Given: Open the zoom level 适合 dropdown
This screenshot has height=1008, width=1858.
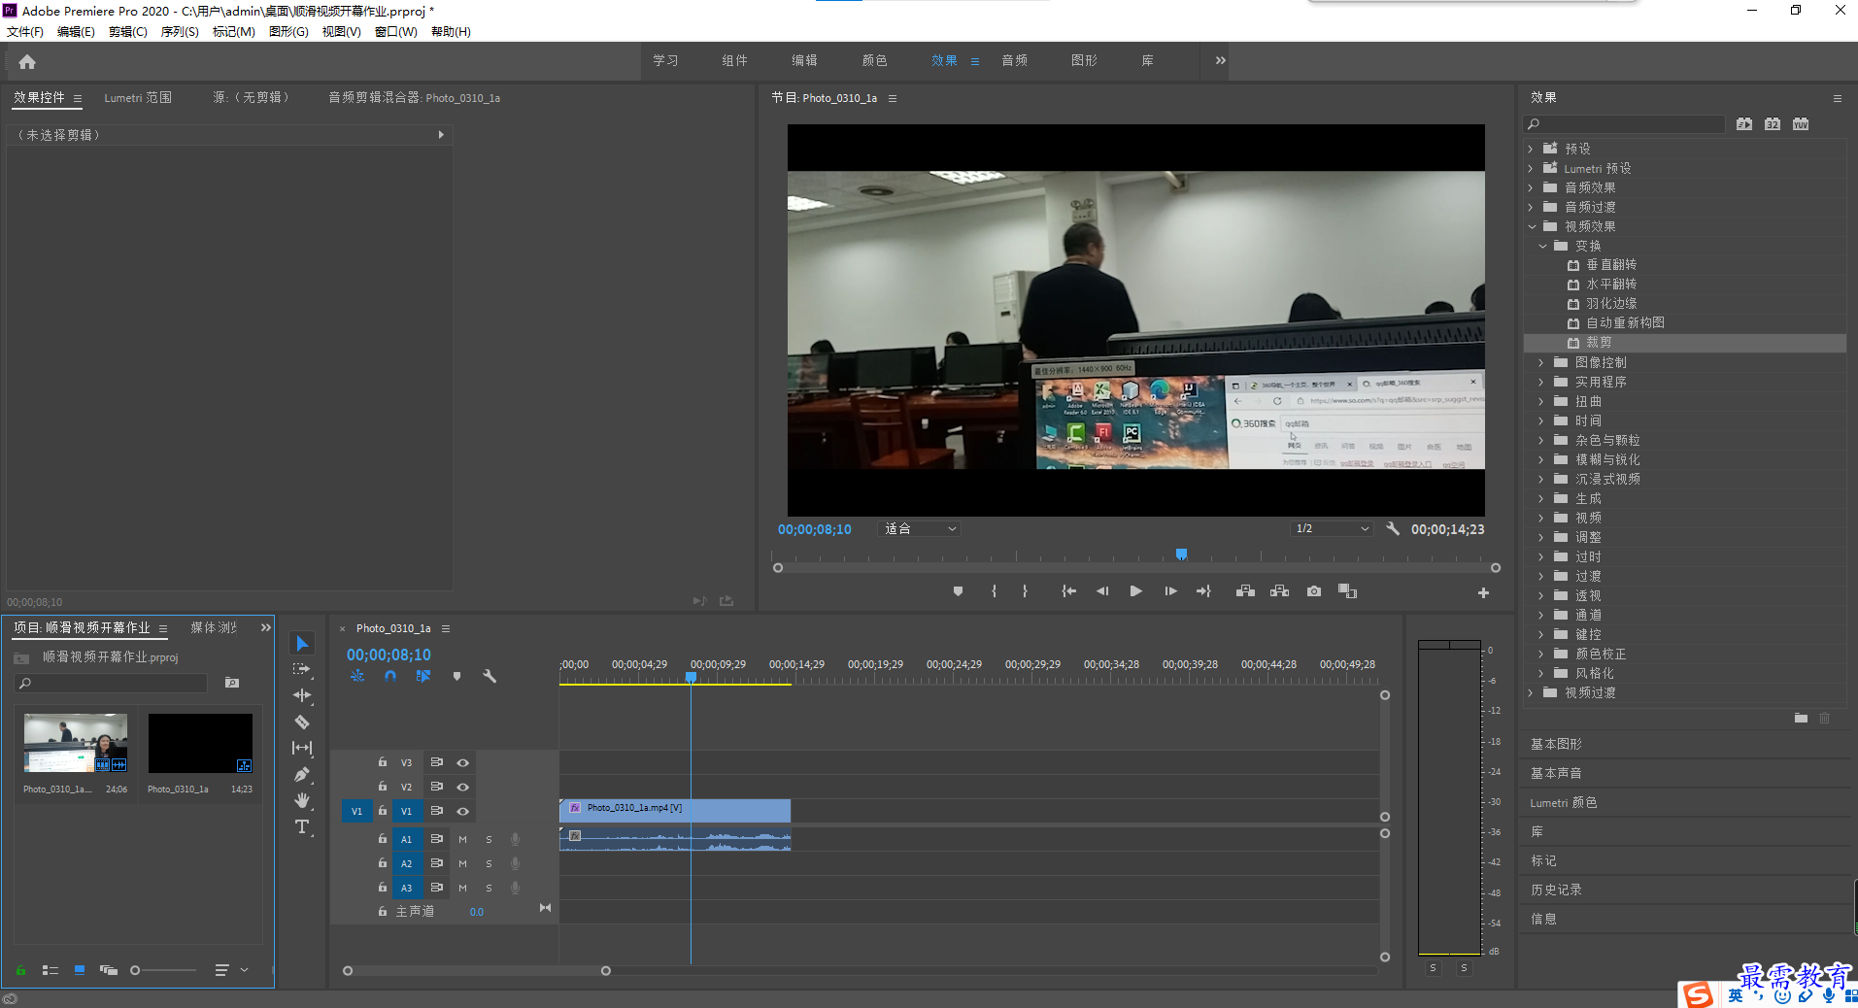Looking at the screenshot, I should click(919, 529).
